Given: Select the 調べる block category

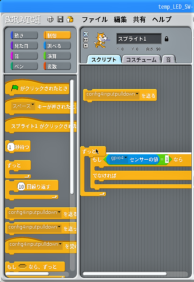Looking at the screenshot, I should pos(57,46).
